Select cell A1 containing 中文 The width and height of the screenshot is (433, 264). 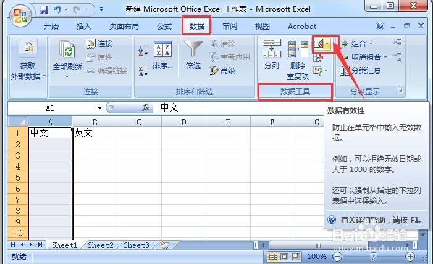coord(50,133)
